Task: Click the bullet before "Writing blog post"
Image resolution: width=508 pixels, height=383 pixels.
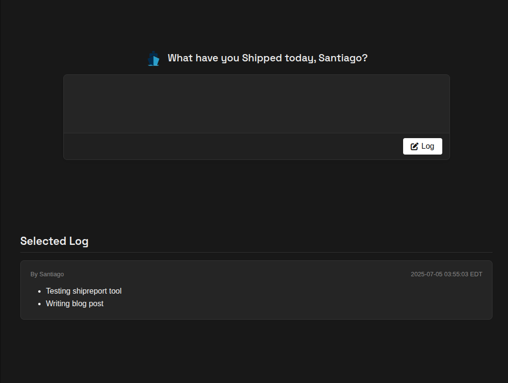Action: click(x=40, y=304)
